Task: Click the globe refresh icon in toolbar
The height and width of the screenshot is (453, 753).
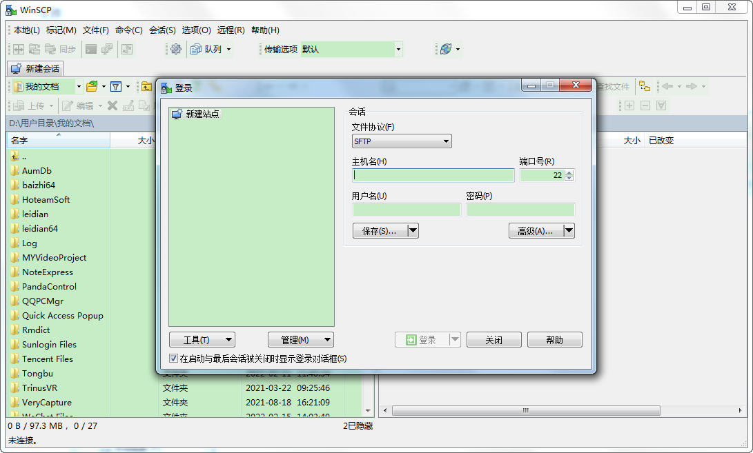Action: [x=446, y=49]
